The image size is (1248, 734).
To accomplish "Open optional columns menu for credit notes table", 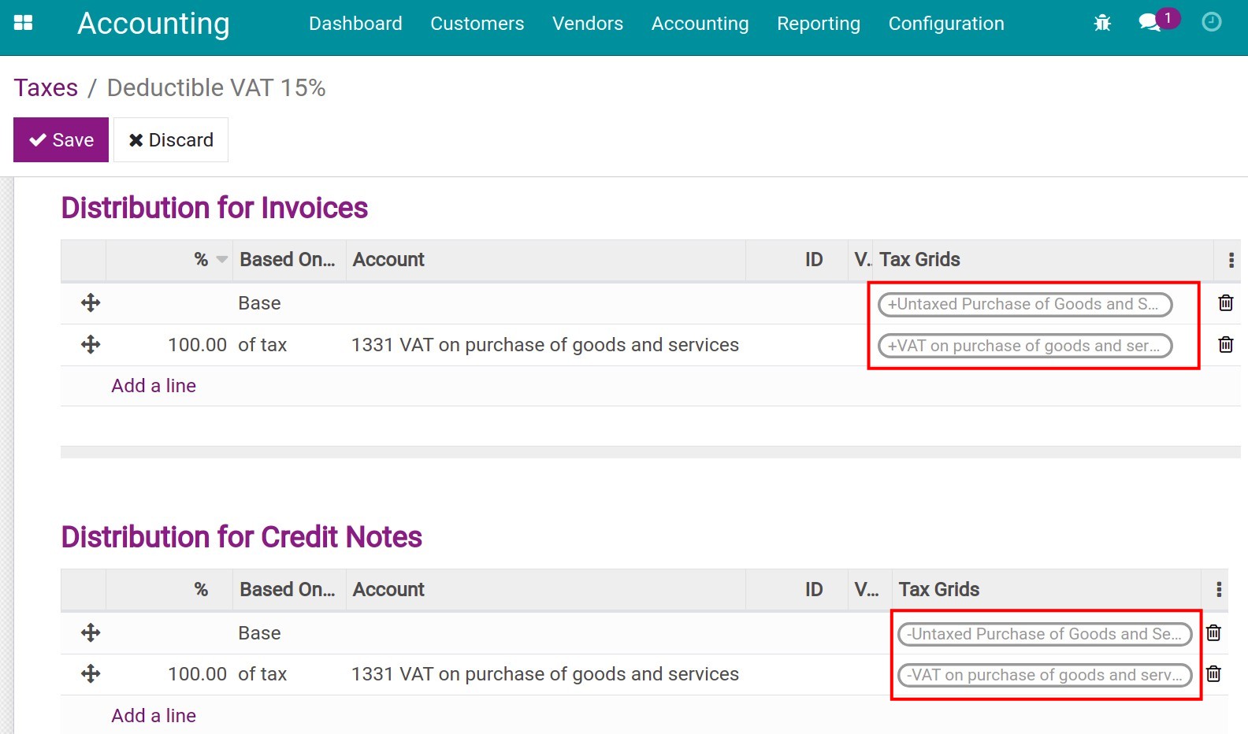I will point(1219,590).
